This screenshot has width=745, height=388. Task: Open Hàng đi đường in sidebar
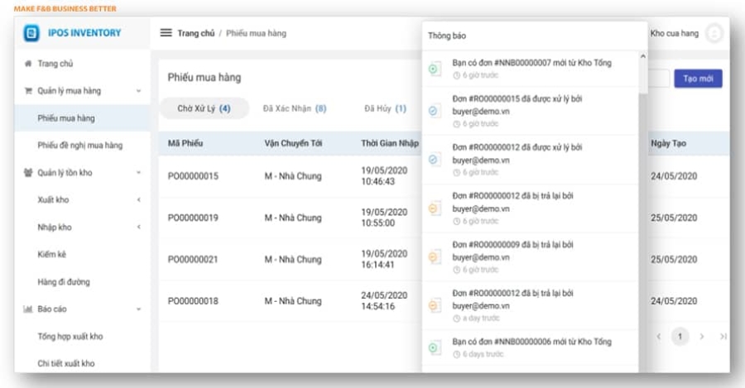click(64, 281)
